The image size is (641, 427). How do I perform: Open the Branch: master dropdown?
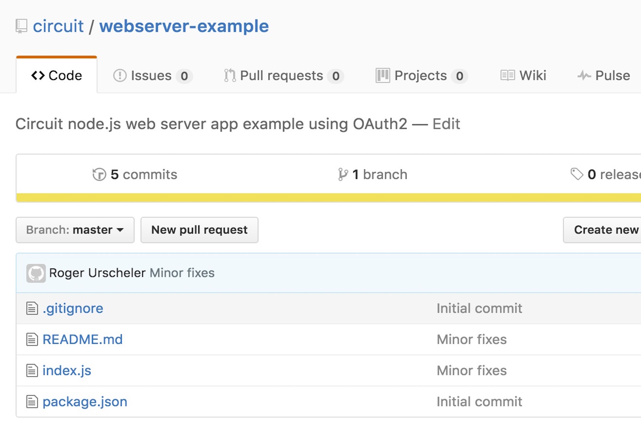(x=74, y=230)
